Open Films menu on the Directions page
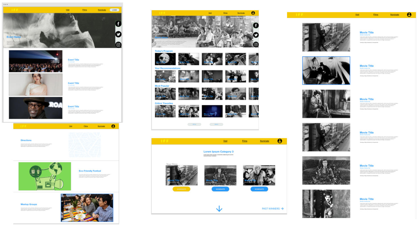Screen dimensions: 417x225 tap(86, 126)
